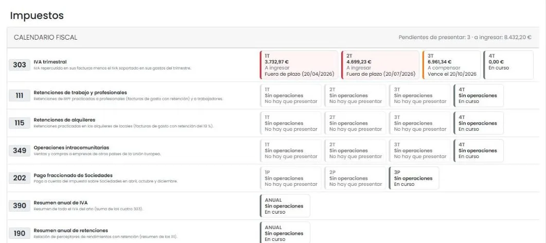The height and width of the screenshot is (243, 546).
Task: Select model 111 1T period card
Action: pyautogui.click(x=291, y=96)
